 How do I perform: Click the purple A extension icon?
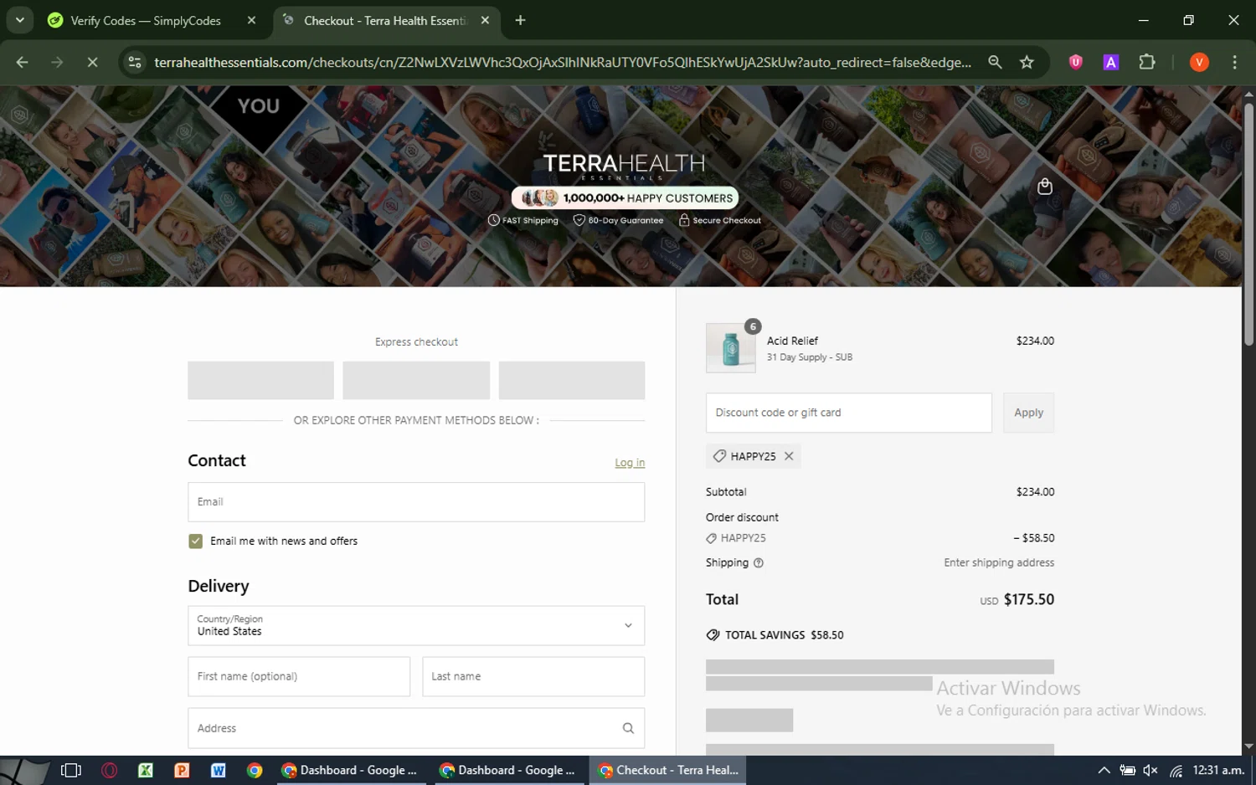click(1111, 62)
